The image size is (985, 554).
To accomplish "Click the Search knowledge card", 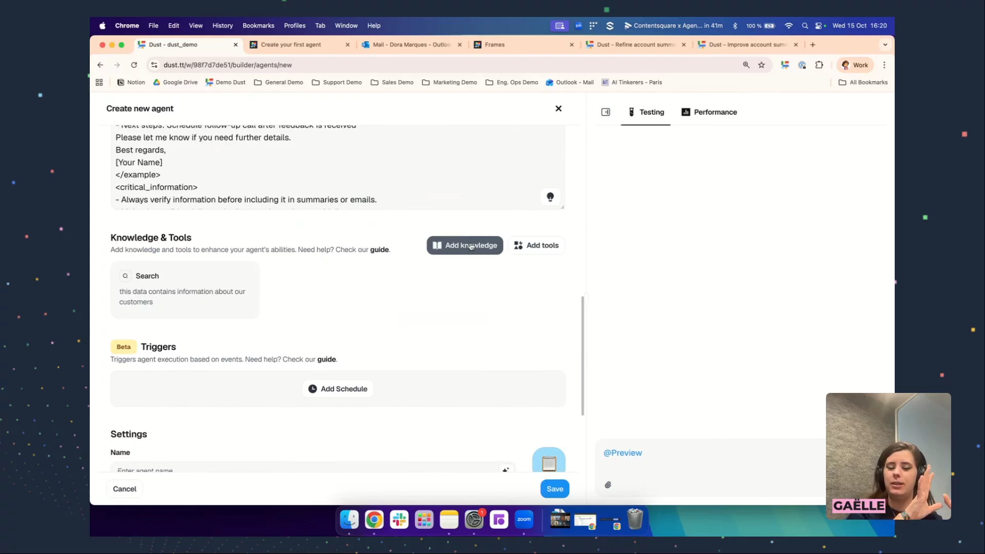I will [185, 290].
